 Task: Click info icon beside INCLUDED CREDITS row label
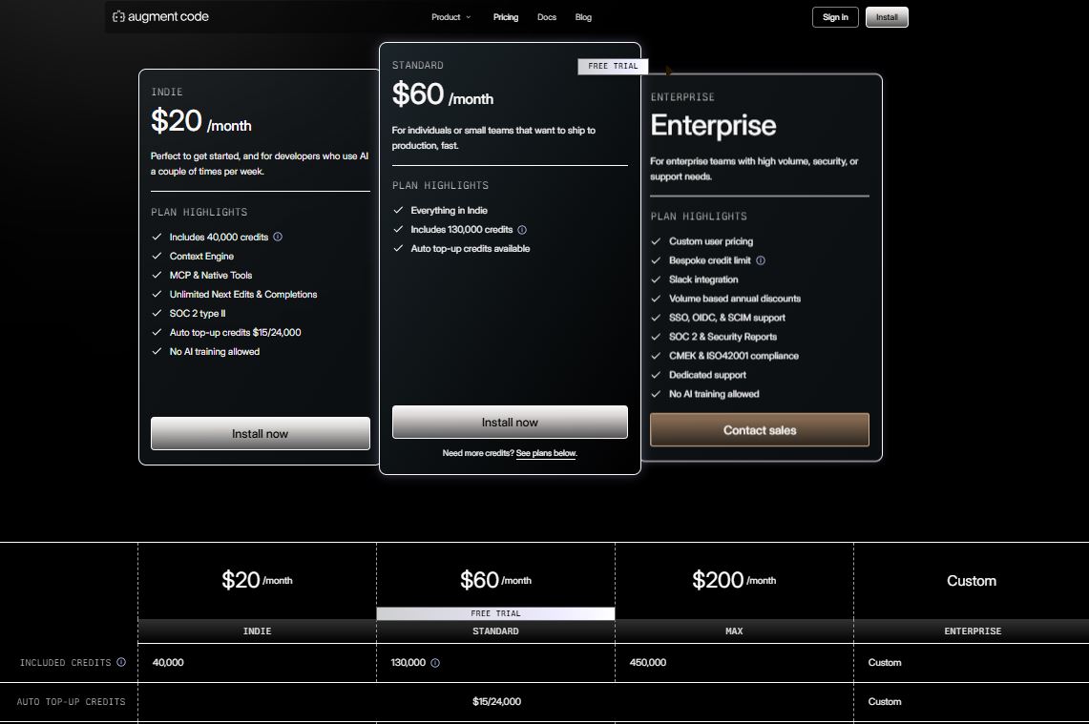click(x=121, y=662)
